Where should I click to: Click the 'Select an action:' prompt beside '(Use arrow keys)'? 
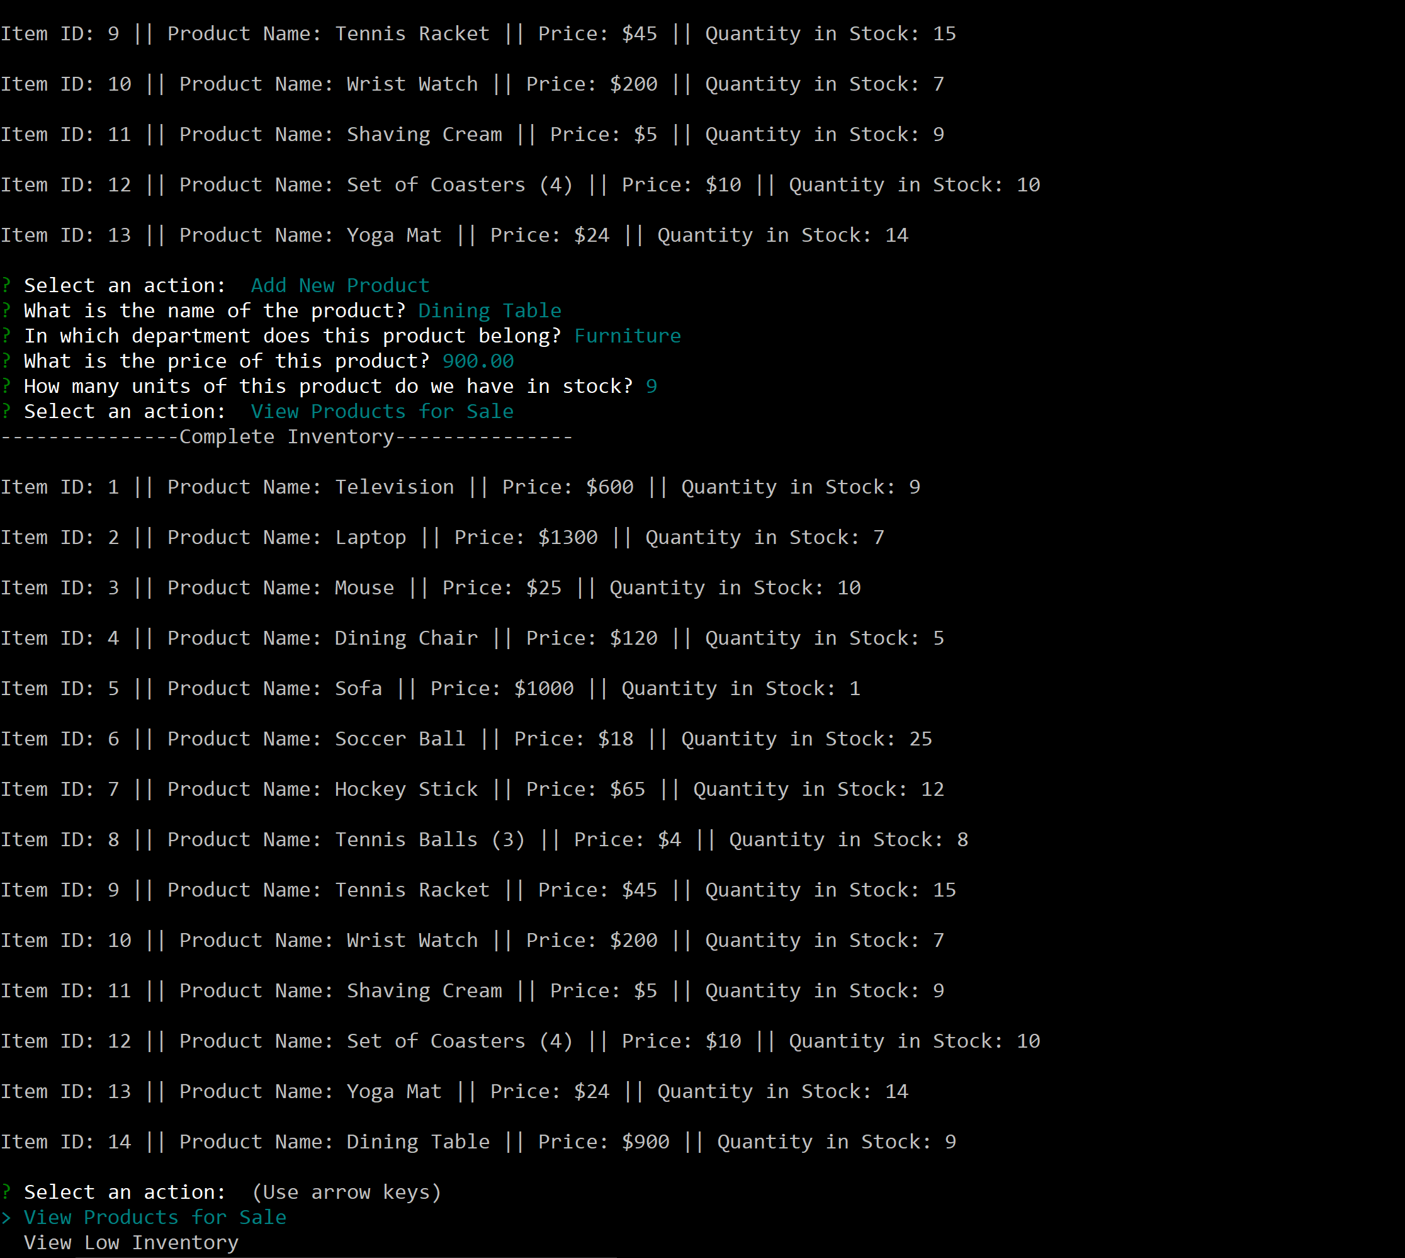pyautogui.click(x=125, y=1193)
